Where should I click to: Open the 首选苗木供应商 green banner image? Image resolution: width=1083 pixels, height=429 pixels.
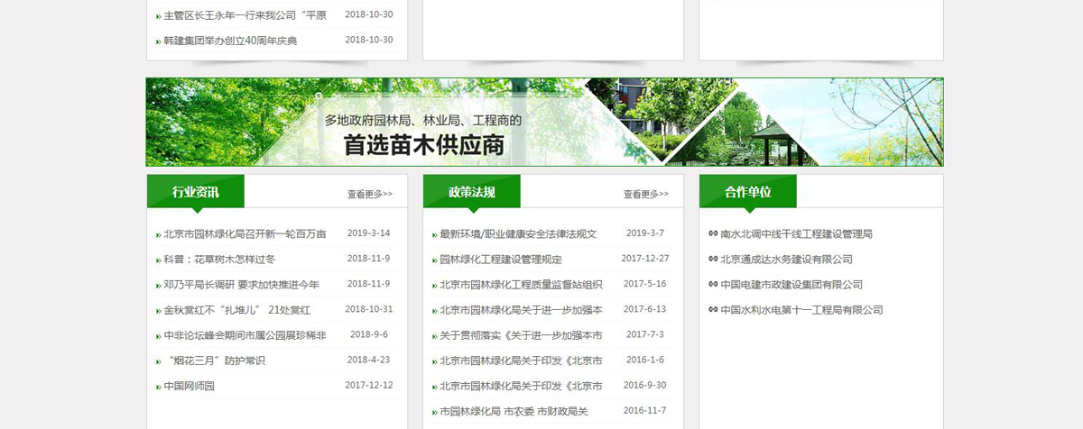pos(545,122)
